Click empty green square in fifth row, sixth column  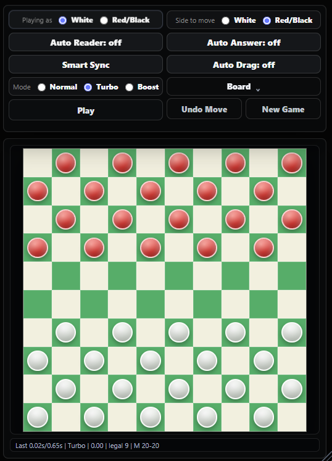(x=179, y=276)
